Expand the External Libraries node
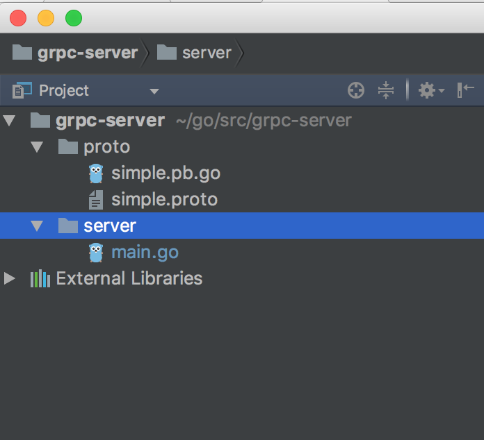This screenshot has height=440, width=484. pos(9,279)
